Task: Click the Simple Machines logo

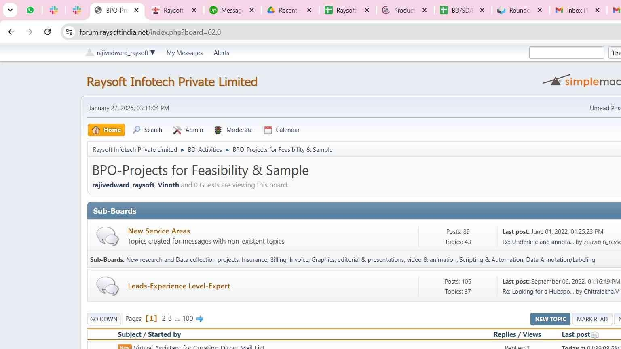Action: (581, 81)
